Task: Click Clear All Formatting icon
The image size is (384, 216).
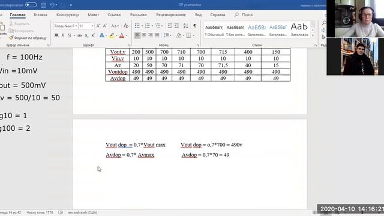Action: [126, 26]
